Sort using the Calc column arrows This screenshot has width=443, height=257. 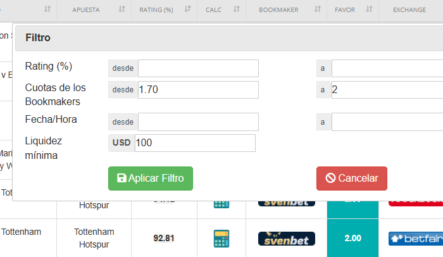[x=236, y=9]
